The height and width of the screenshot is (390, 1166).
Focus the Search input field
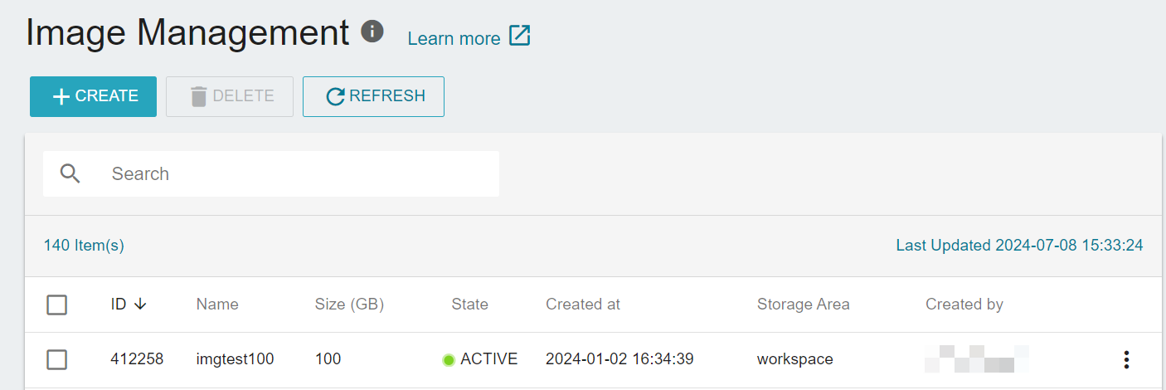[271, 173]
